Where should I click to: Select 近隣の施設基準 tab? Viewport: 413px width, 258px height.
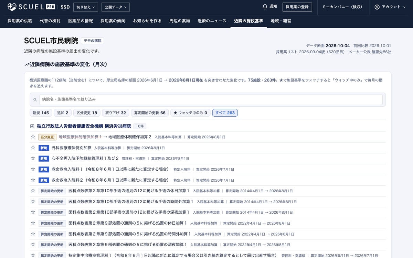[248, 21]
